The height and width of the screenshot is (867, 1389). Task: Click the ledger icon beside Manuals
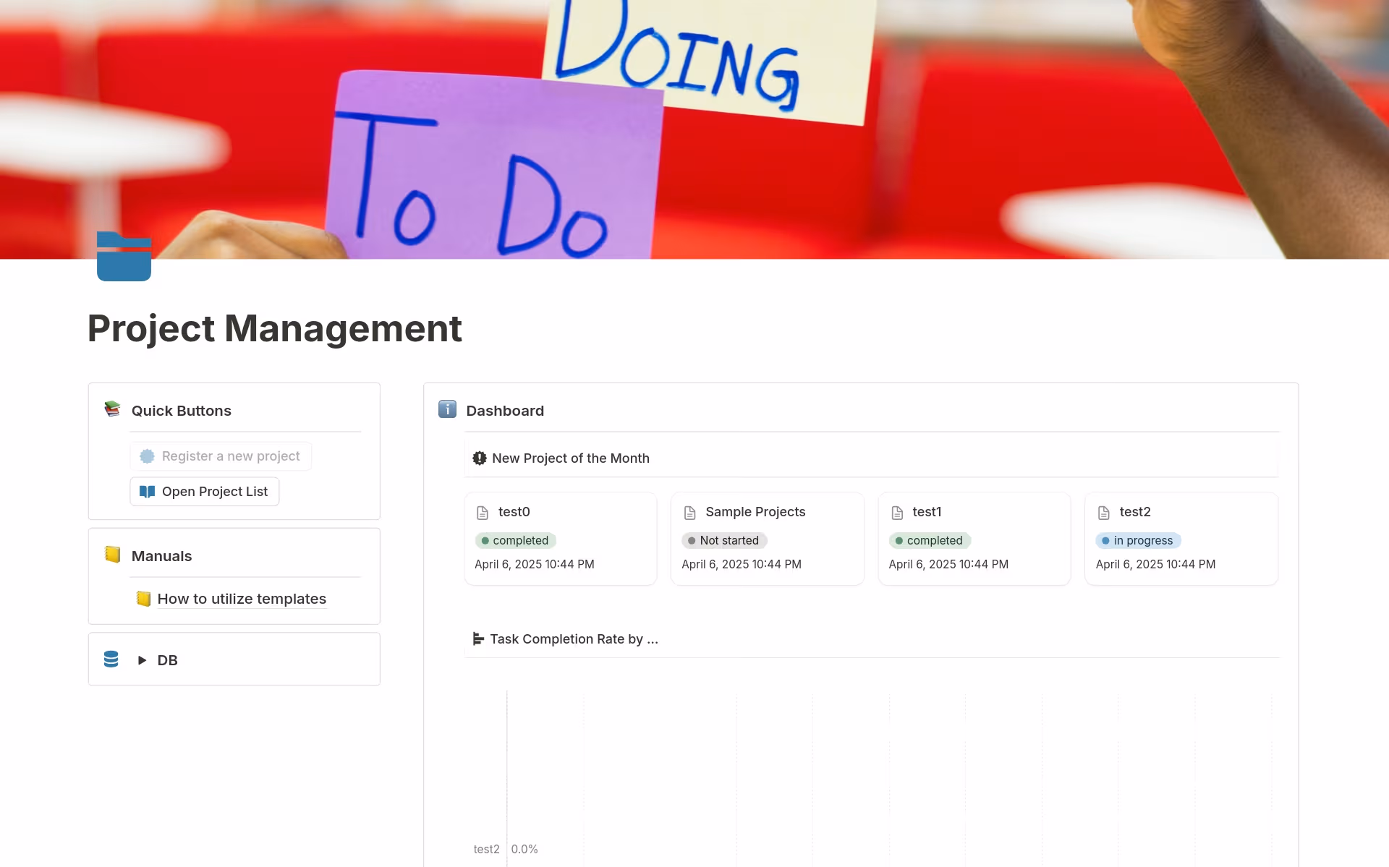click(112, 555)
